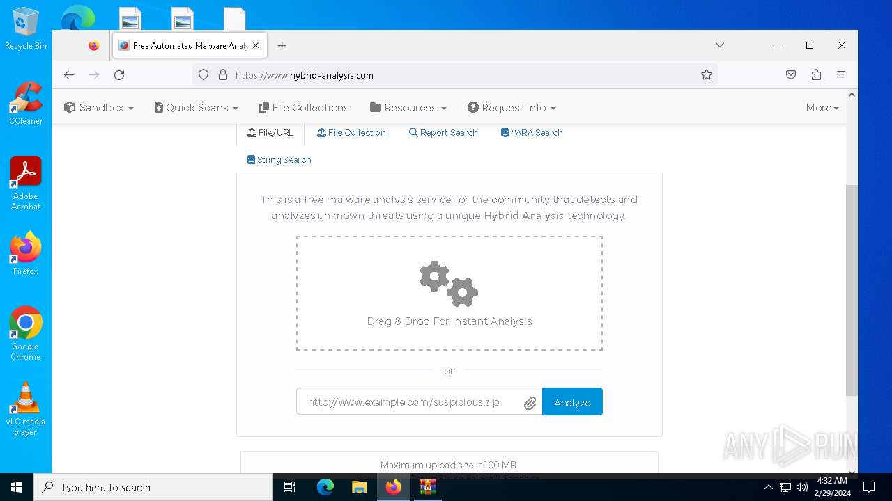
Task: Bookmark this page with star icon
Action: [x=707, y=75]
